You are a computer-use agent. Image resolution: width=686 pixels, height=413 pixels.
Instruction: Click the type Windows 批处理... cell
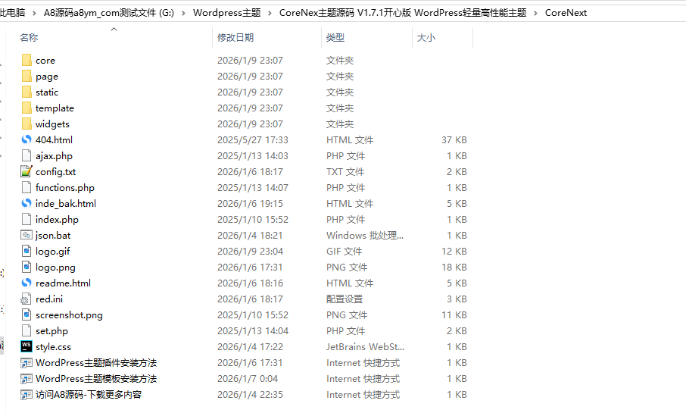coord(364,235)
